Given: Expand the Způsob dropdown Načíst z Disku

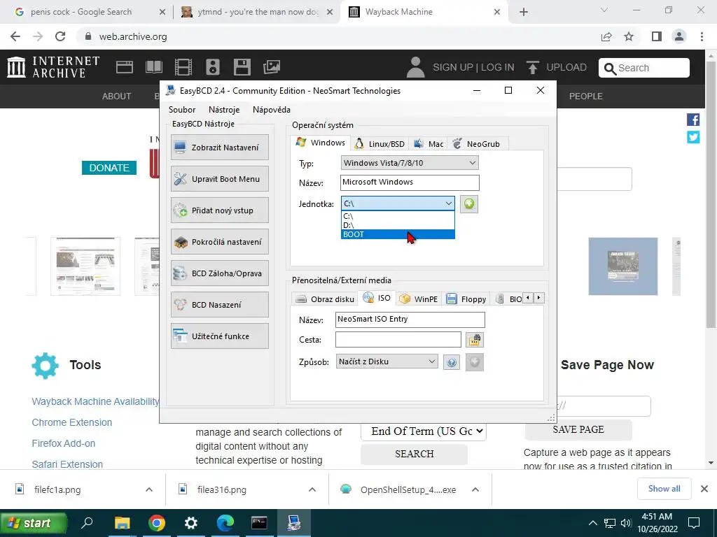Looking at the screenshot, I should click(387, 361).
